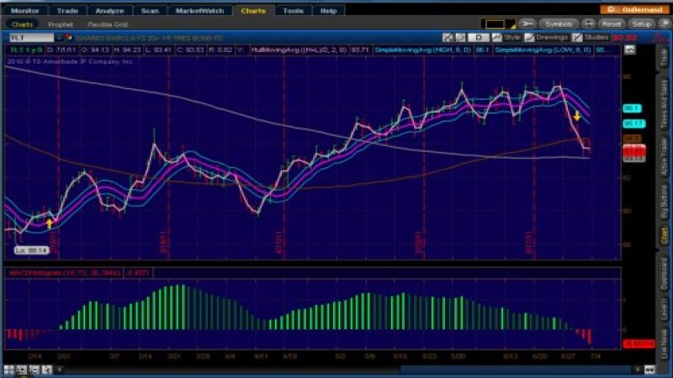Click the pencil icon left of the D button
Image resolution: width=673 pixels, height=378 pixels.
[x=460, y=38]
